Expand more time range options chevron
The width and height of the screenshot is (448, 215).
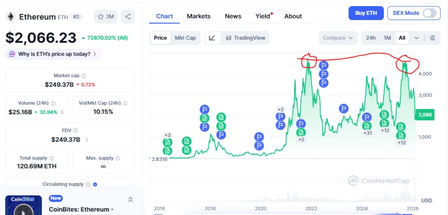click(416, 38)
